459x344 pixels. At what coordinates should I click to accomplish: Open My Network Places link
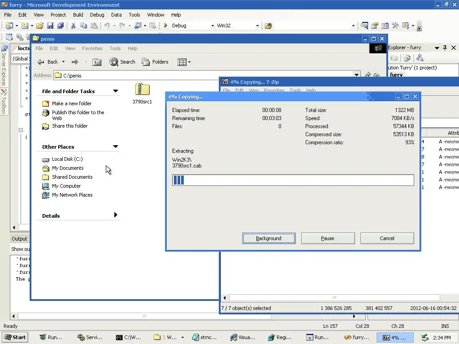(72, 195)
